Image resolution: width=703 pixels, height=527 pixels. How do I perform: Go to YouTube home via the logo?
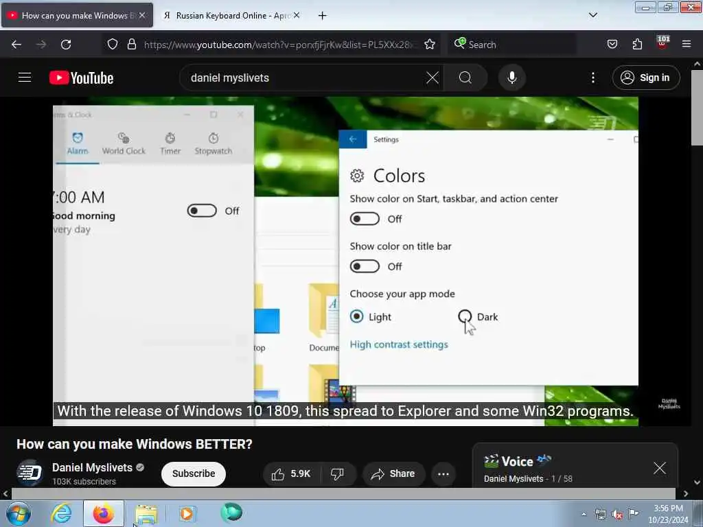pos(81,78)
